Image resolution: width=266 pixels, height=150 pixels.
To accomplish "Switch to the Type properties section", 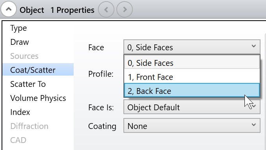I will click(19, 28).
